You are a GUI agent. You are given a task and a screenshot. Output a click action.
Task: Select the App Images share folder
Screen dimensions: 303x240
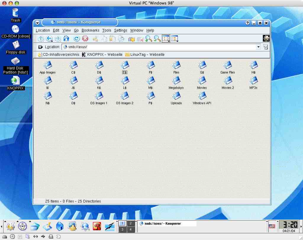(48, 68)
